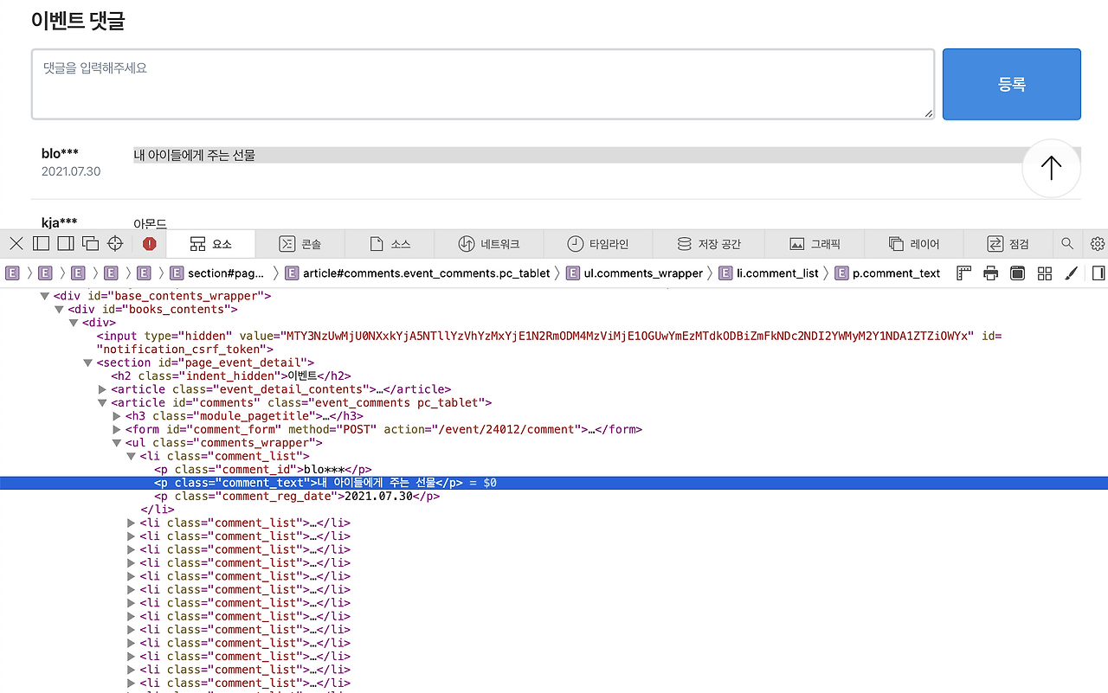This screenshot has height=693, width=1108.
Task: Switch to the 요소 tab
Action: pos(210,244)
